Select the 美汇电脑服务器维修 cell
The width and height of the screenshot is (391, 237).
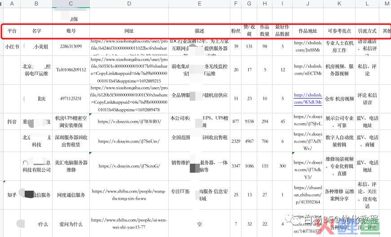tap(71, 166)
